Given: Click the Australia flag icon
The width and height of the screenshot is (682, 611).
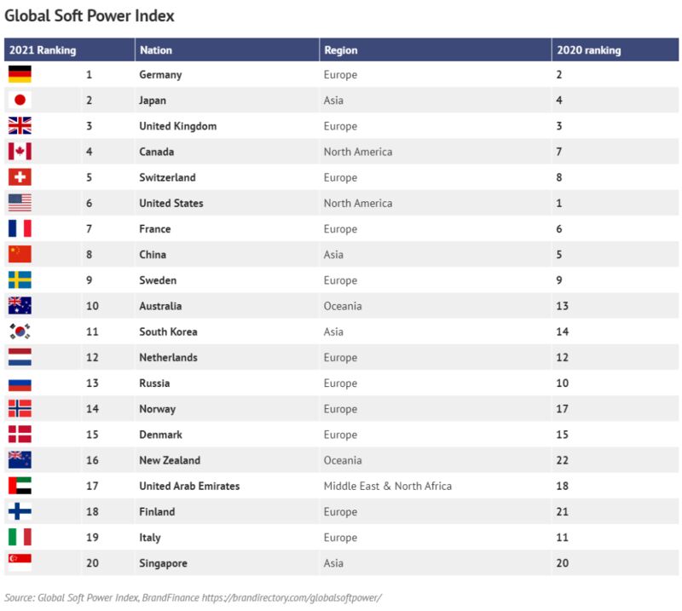Looking at the screenshot, I should (x=20, y=306).
